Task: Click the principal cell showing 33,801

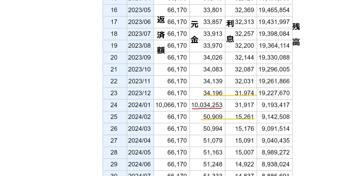Action: [x=213, y=10]
